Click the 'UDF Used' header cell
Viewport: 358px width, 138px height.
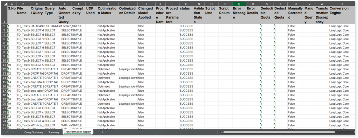[91, 15]
